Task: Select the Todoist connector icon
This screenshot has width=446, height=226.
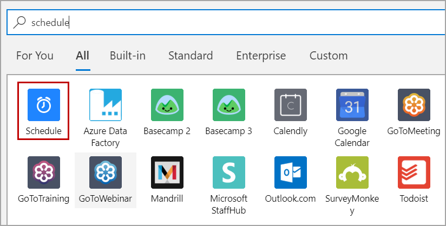Action: coord(414,173)
